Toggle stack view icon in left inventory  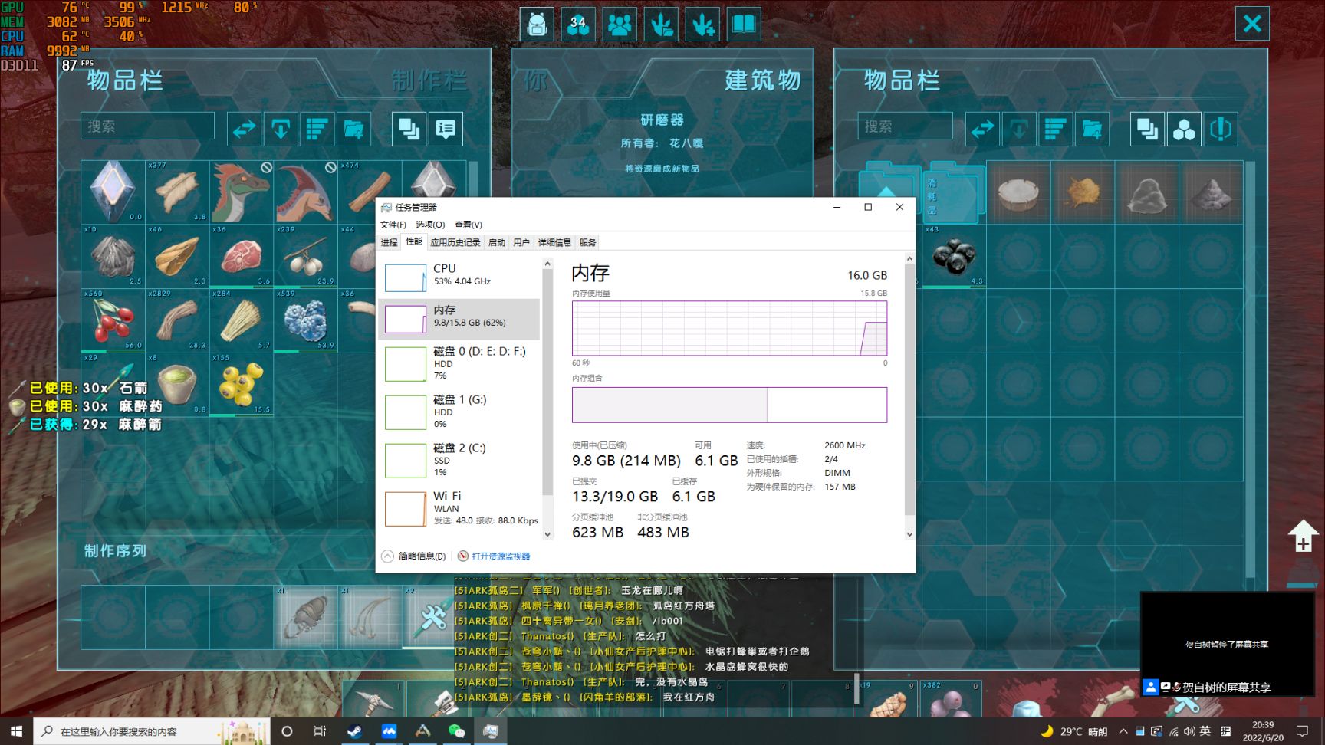409,129
